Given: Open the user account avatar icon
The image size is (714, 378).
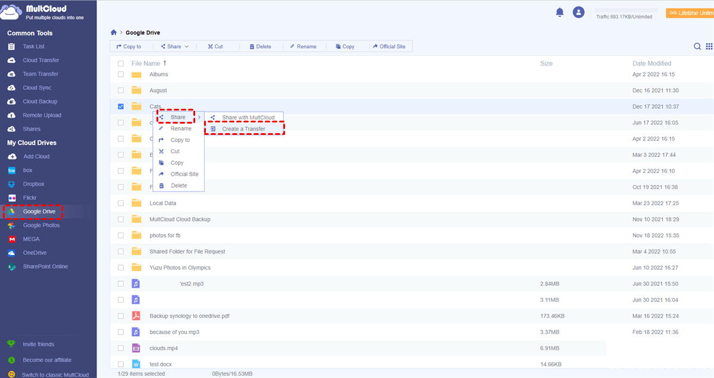Looking at the screenshot, I should 578,12.
